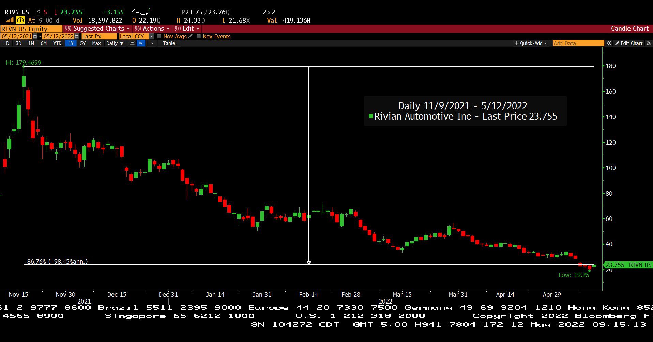Open chart settings gear icon

(649, 43)
